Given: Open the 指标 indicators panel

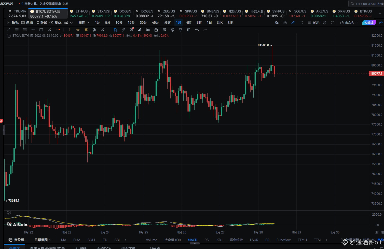Looking at the screenshot, I should point(13,22).
